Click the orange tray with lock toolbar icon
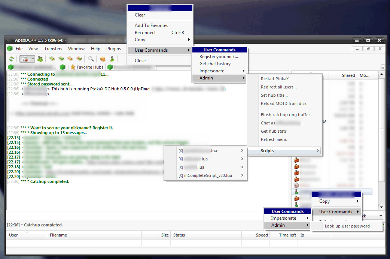 (70, 59)
